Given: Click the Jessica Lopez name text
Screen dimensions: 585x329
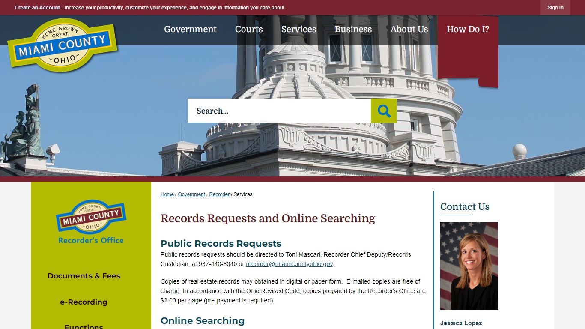Looking at the screenshot, I should tap(461, 323).
